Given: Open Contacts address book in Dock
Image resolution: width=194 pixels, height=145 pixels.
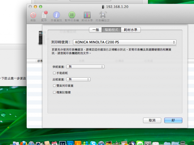Looking at the screenshot, I should pyautogui.click(x=47, y=143).
